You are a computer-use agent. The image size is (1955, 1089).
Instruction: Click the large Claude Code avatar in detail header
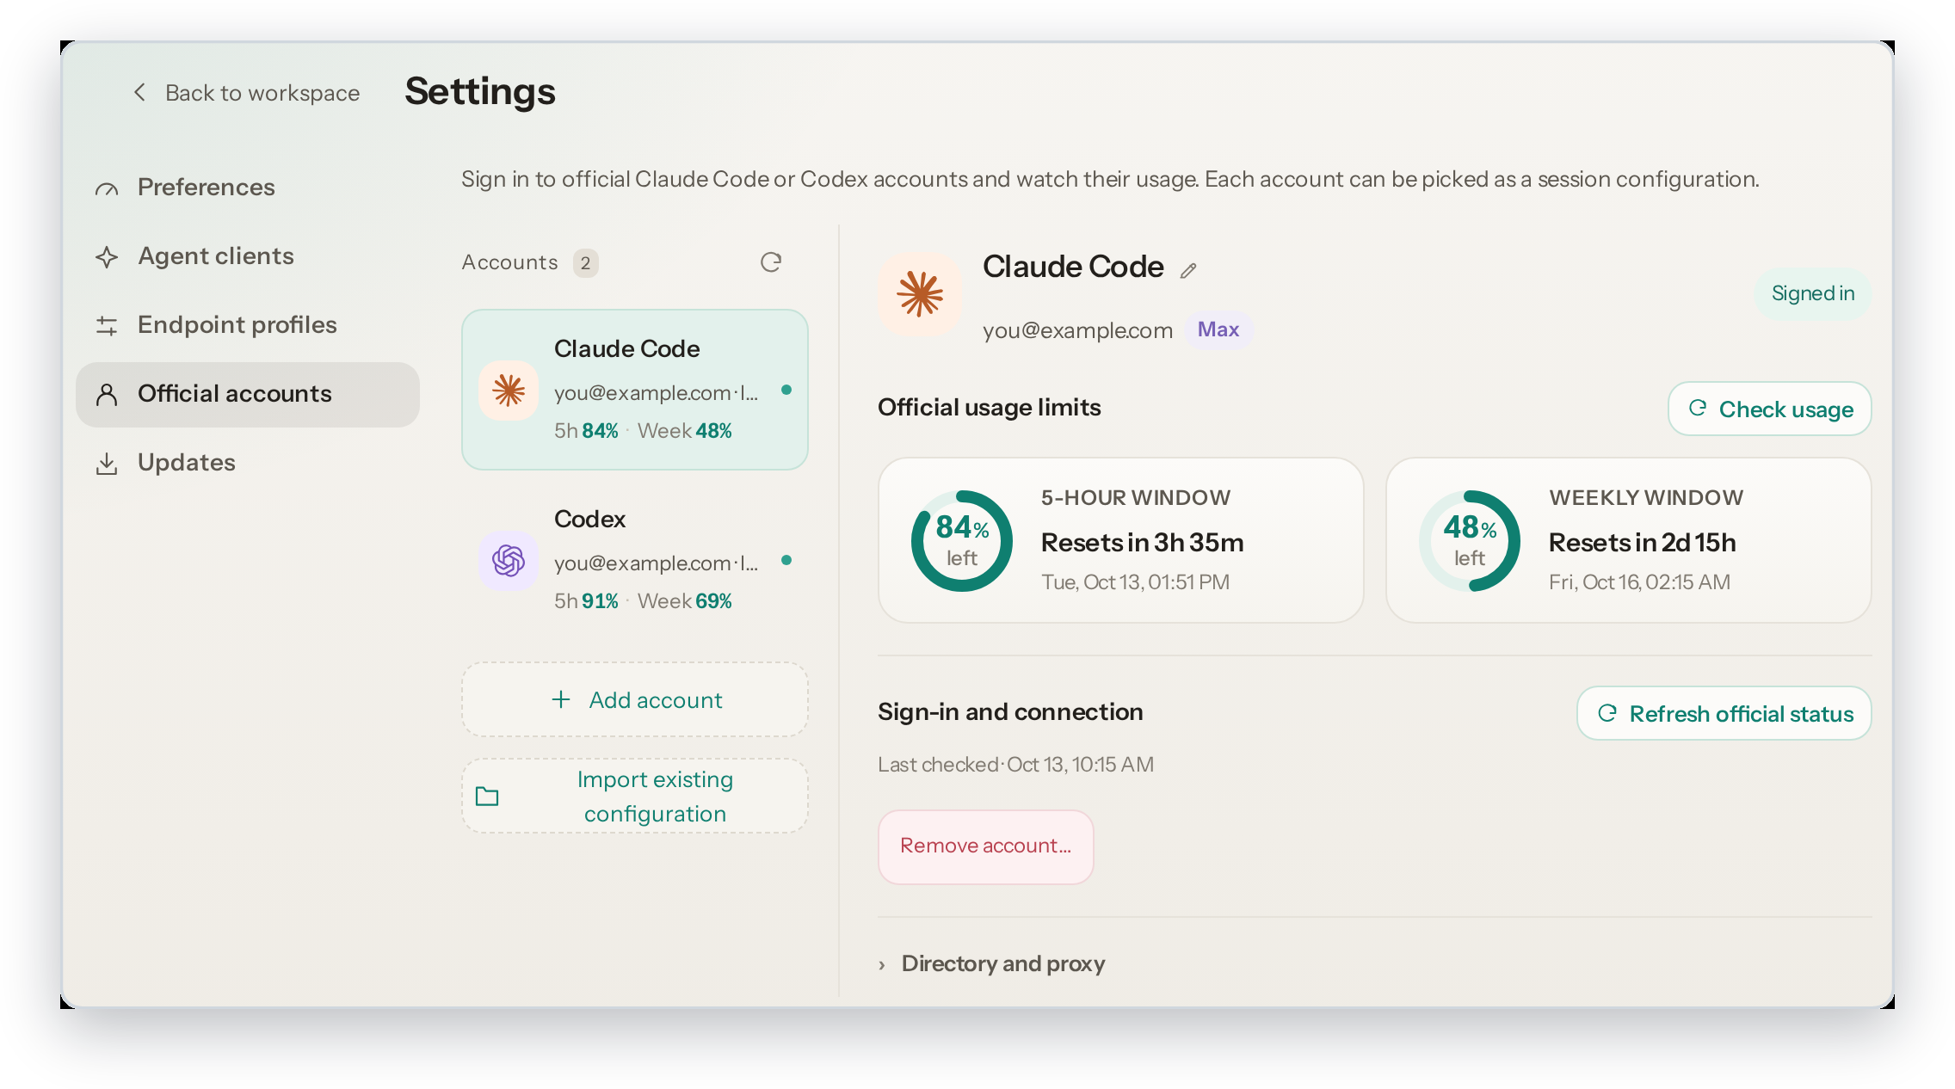pos(920,294)
